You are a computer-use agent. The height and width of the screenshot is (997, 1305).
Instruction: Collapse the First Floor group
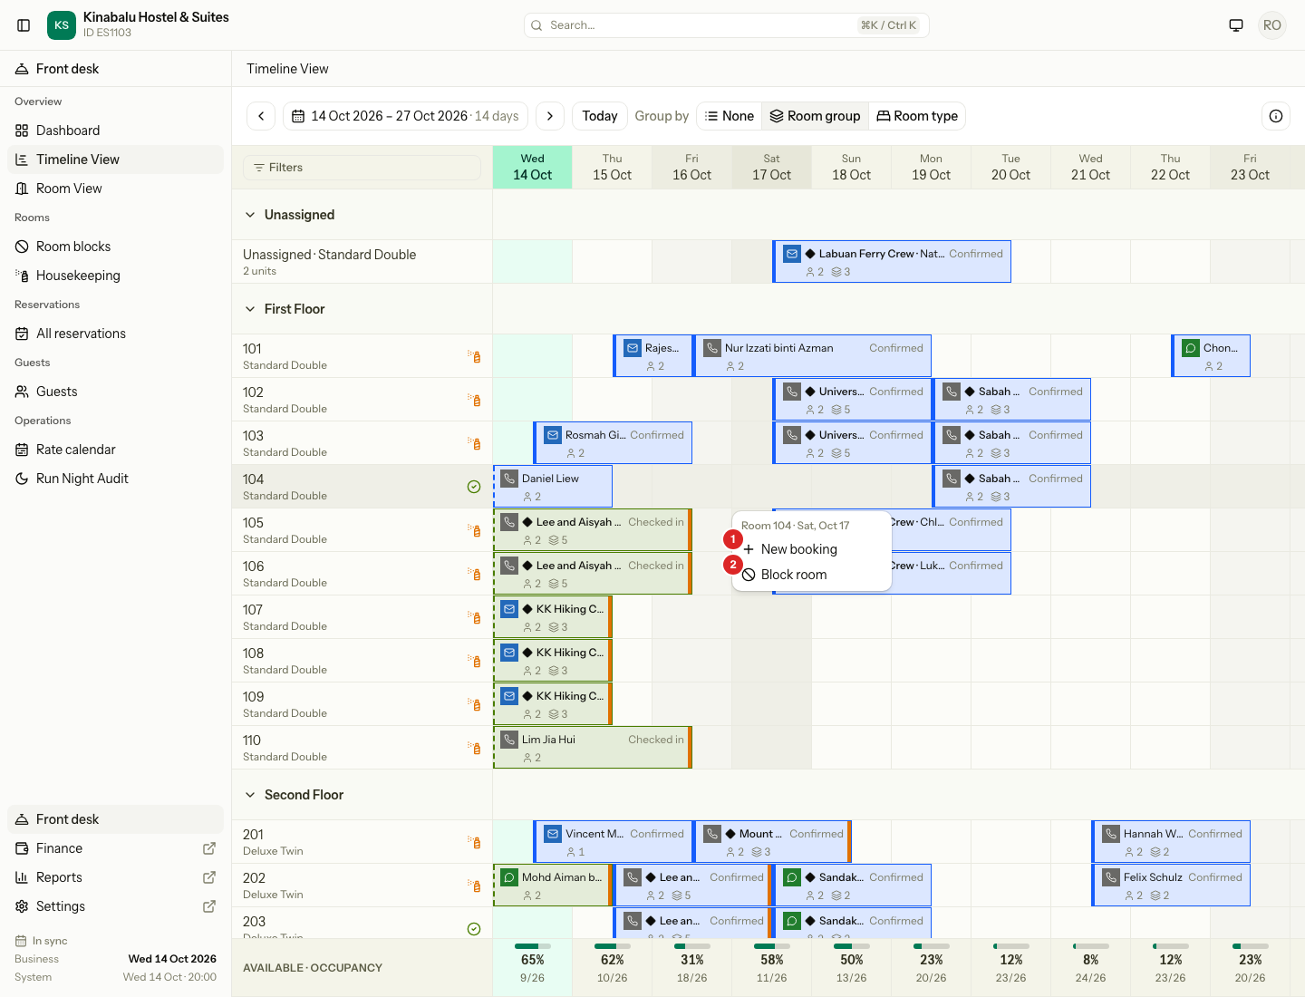coord(250,309)
